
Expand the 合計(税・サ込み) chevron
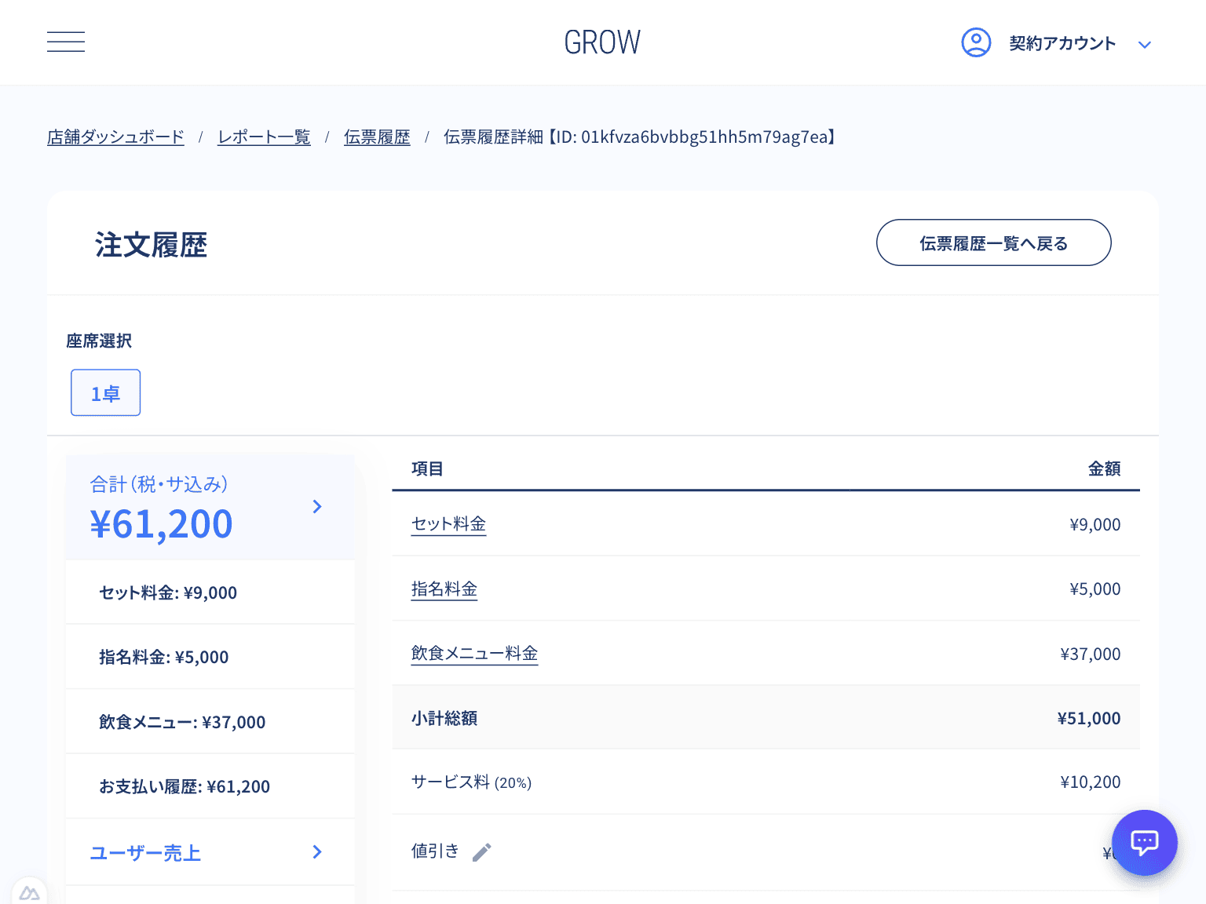(317, 507)
